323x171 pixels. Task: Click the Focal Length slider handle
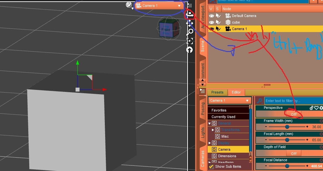pyautogui.click(x=287, y=140)
